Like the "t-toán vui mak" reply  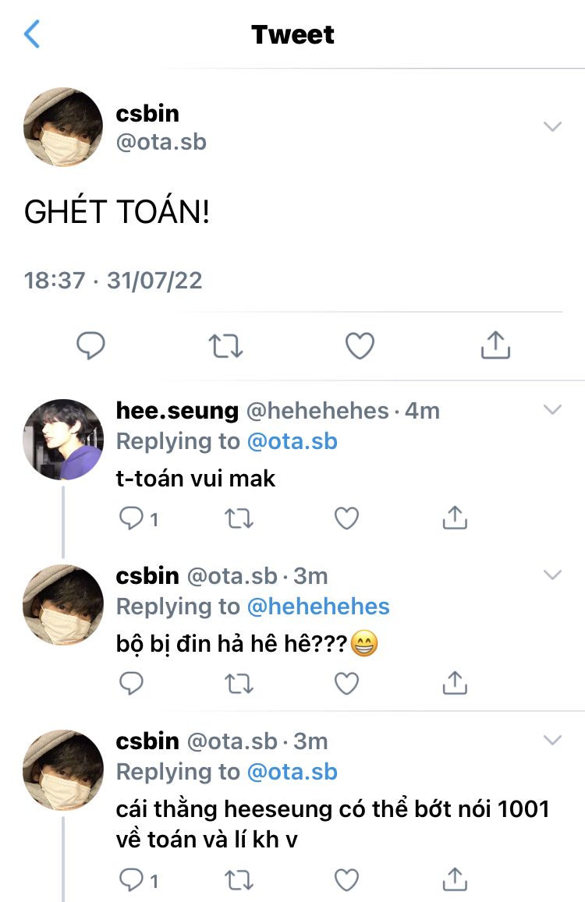(346, 518)
